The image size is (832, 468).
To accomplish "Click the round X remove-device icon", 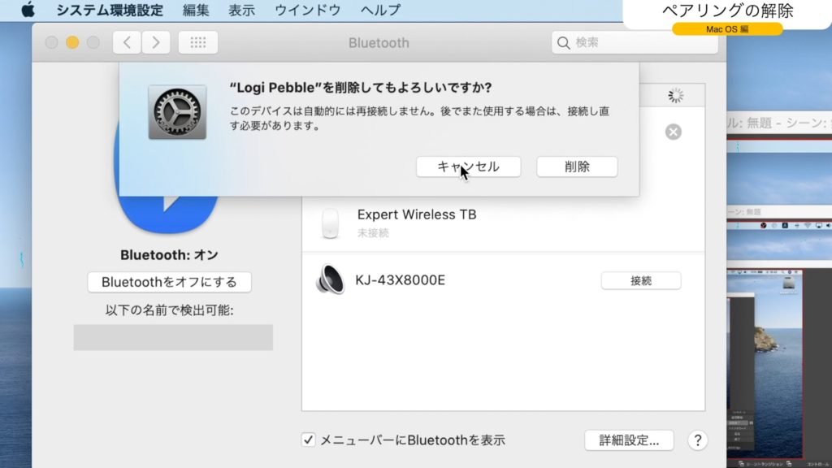I will click(674, 132).
